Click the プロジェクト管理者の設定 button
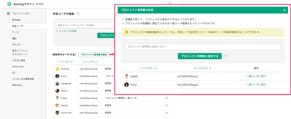Viewport: 291px width, 119px height. point(94,55)
